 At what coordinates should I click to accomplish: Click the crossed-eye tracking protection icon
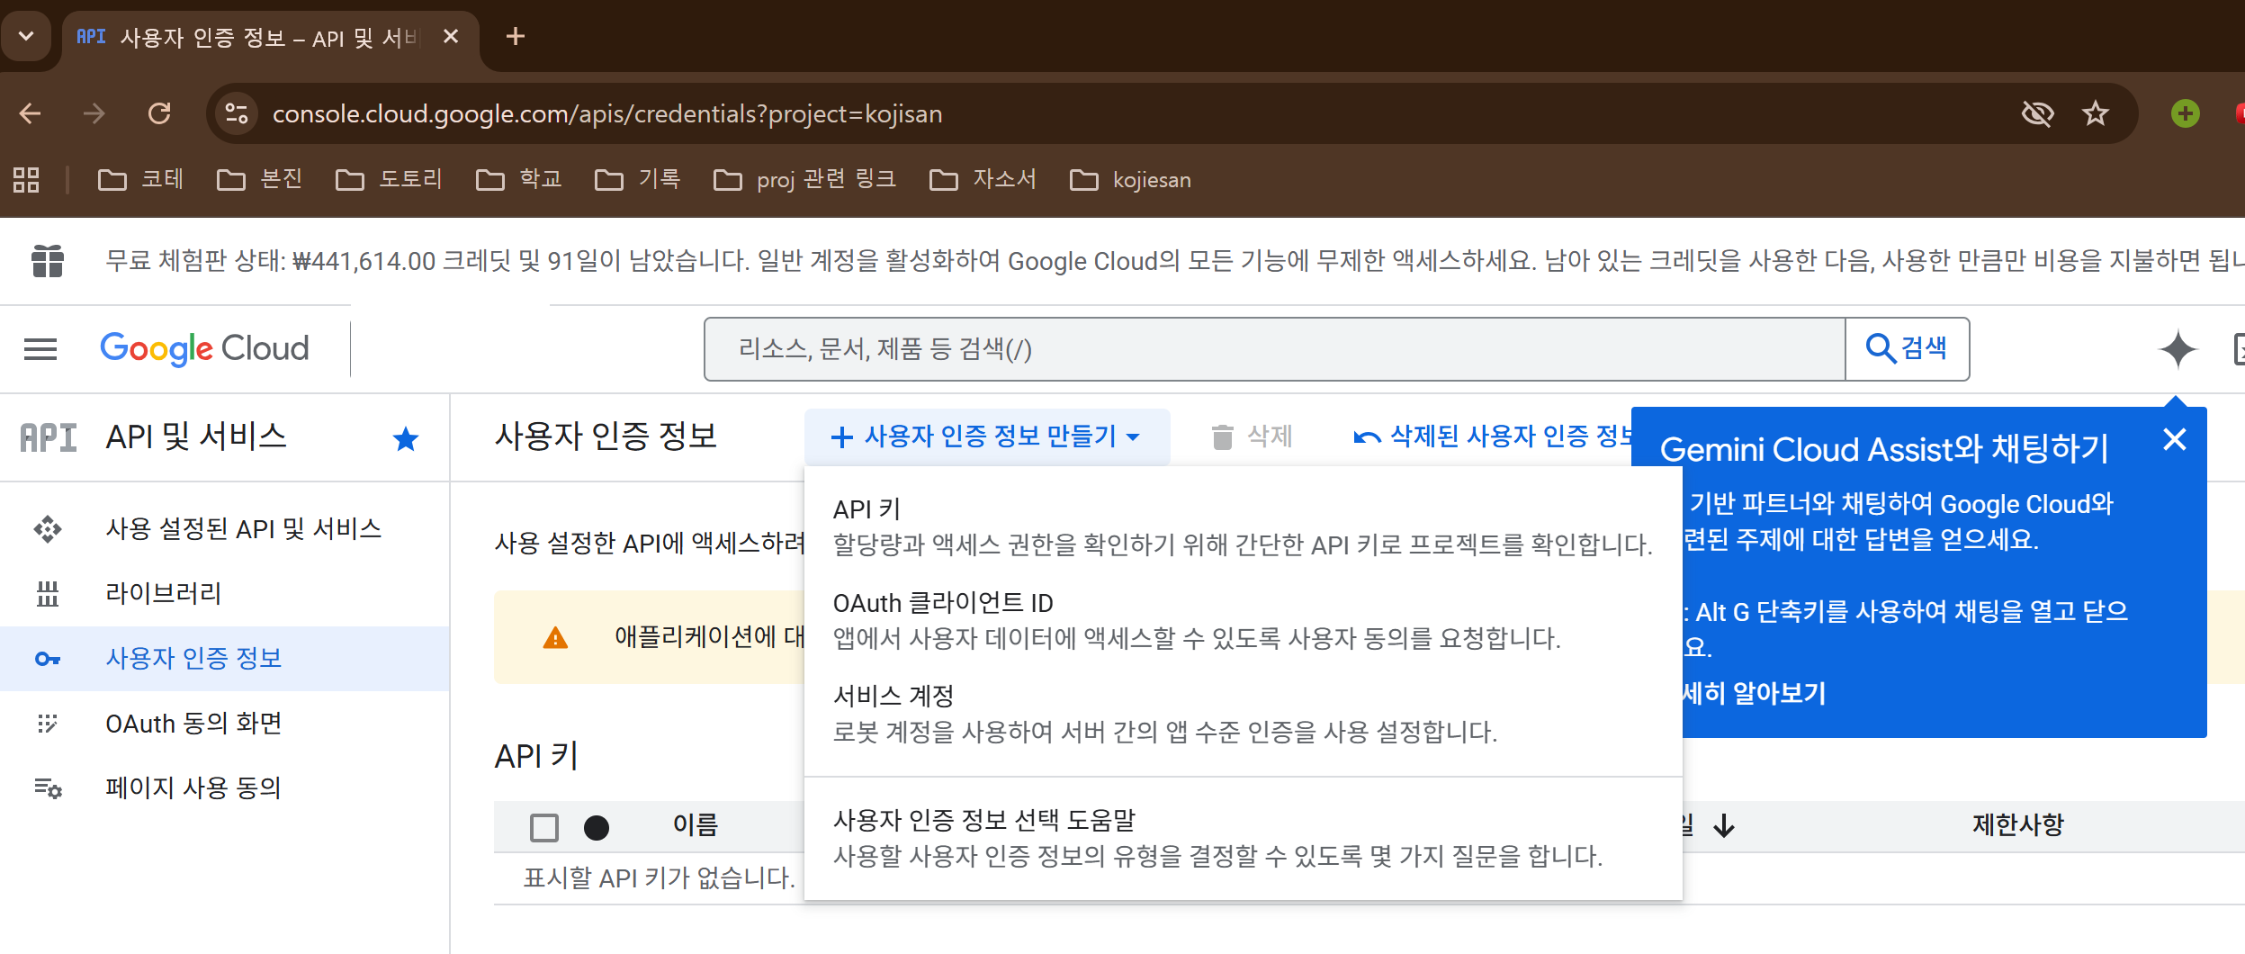(x=2038, y=113)
